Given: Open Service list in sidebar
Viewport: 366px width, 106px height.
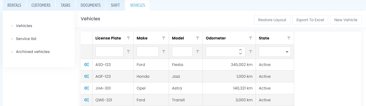Looking at the screenshot, I should click(x=26, y=39).
